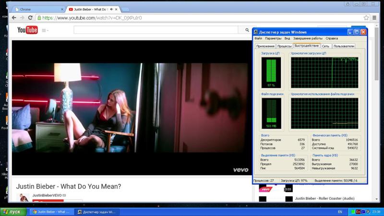
Task: Click the Task Manager title bar icon
Action: click(x=256, y=32)
